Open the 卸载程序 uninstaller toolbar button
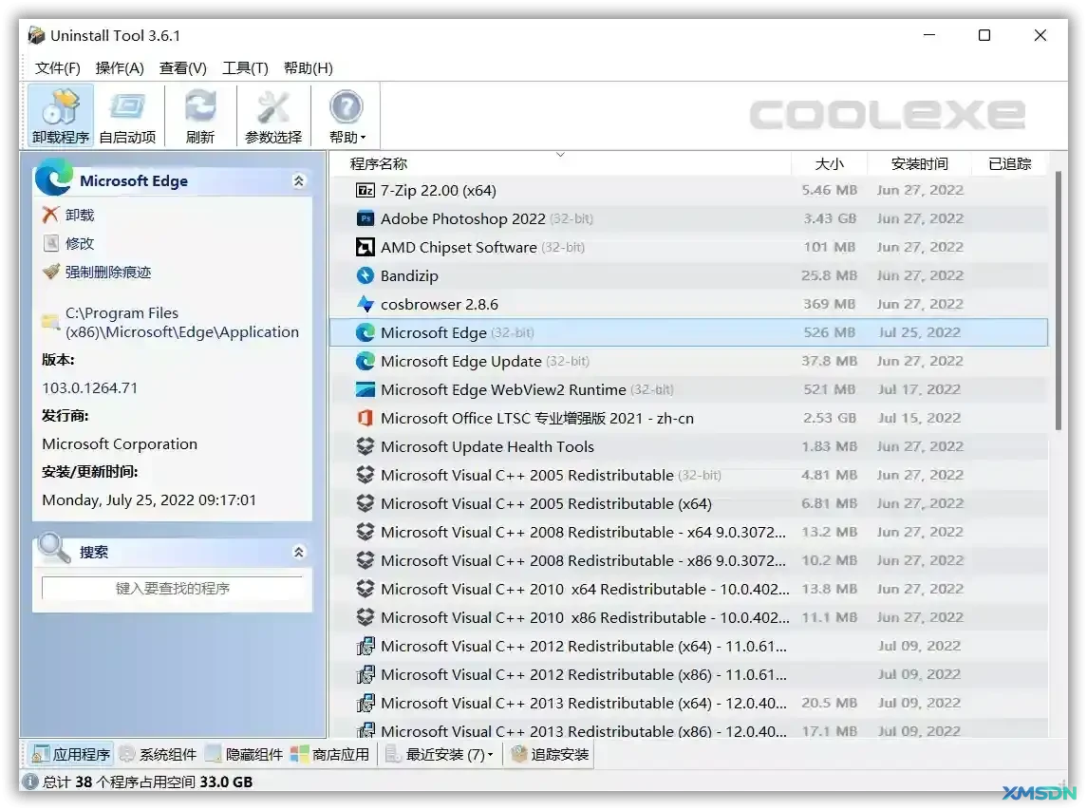This screenshot has height=810, width=1087. point(61,116)
